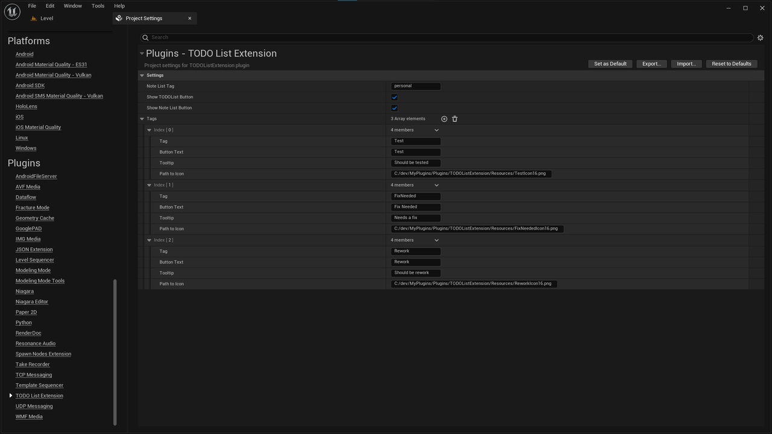The height and width of the screenshot is (434, 772).
Task: Open the HoloLens settings link
Action: (27, 107)
